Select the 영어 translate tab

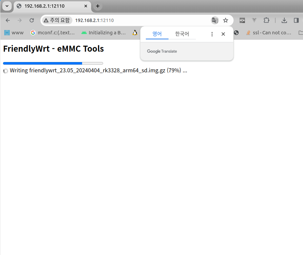157,34
